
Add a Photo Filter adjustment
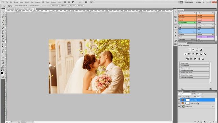[x=201, y=54]
